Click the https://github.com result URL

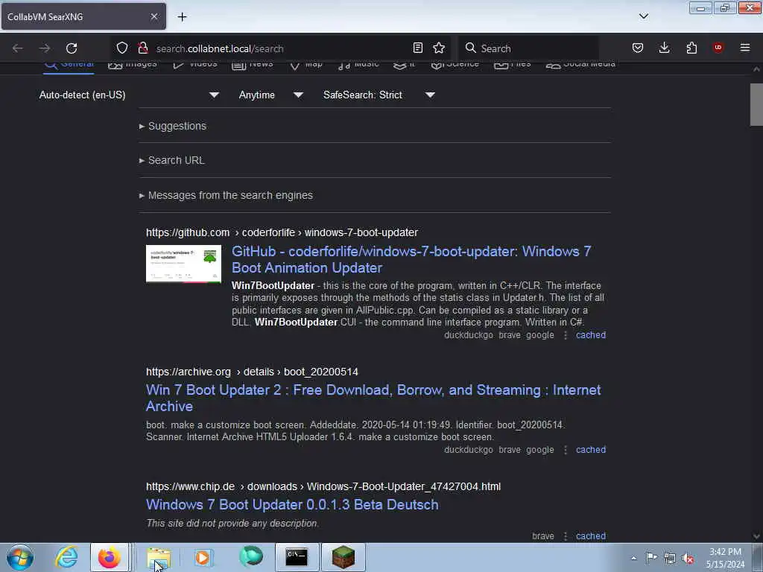[282, 232]
